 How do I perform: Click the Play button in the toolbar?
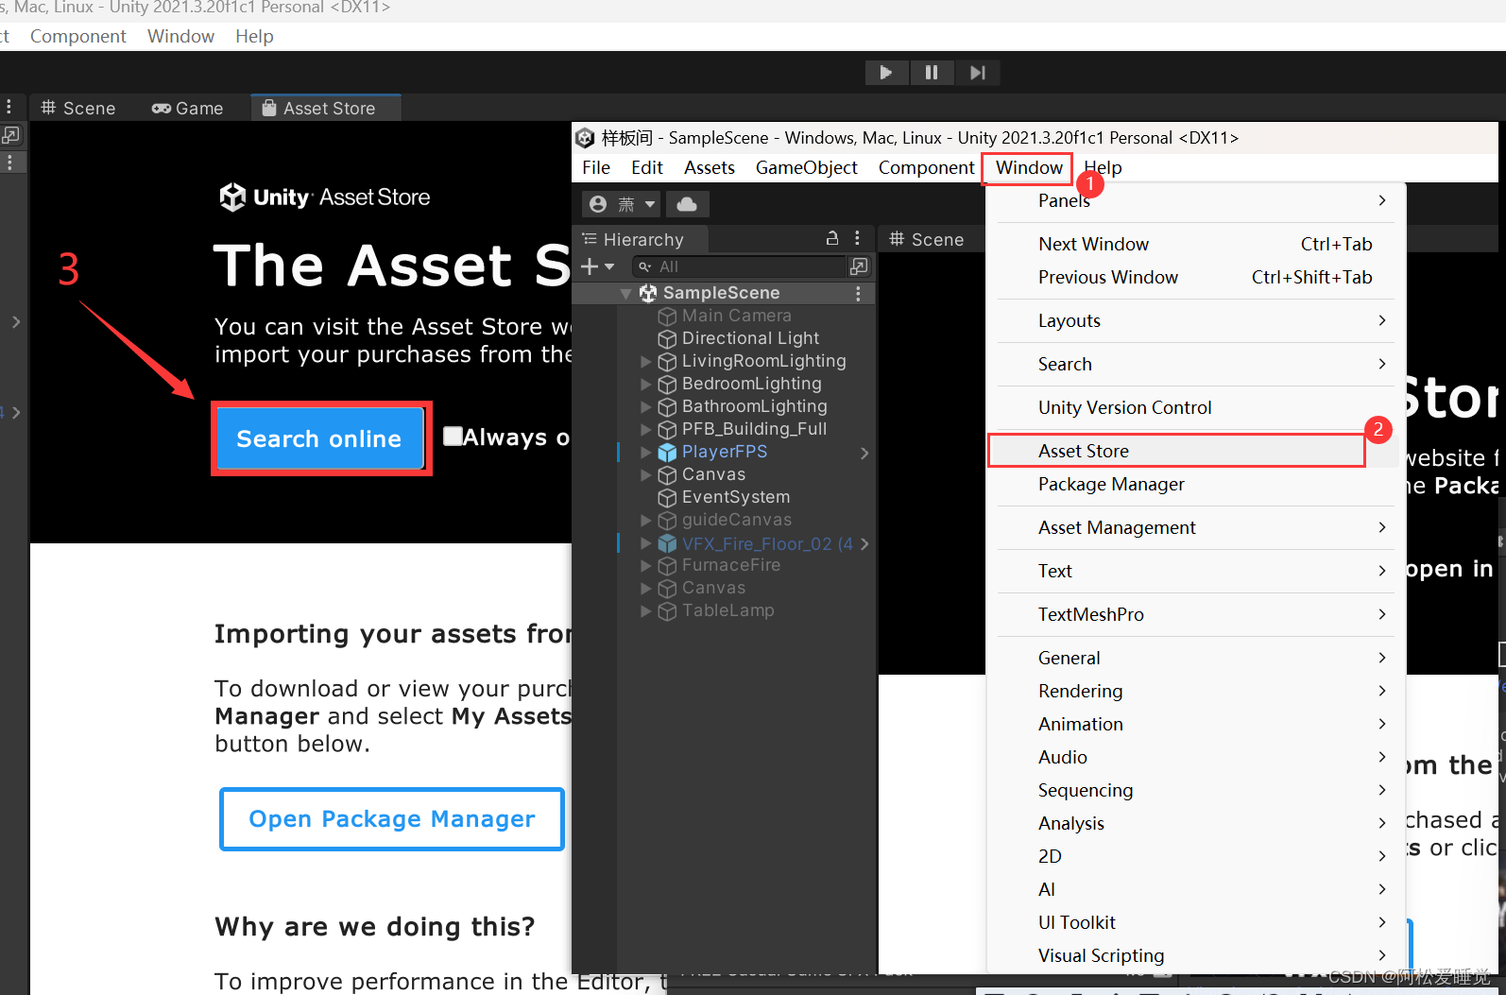(x=886, y=73)
